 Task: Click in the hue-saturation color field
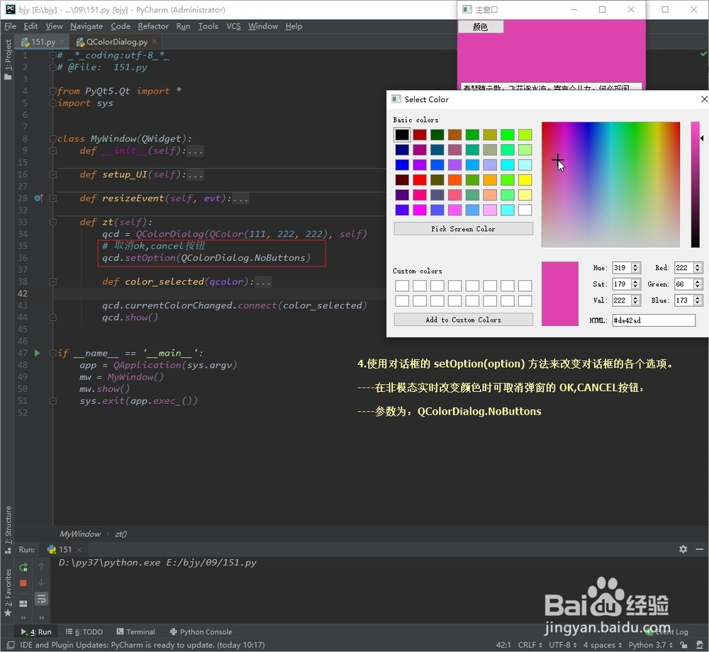(610, 184)
